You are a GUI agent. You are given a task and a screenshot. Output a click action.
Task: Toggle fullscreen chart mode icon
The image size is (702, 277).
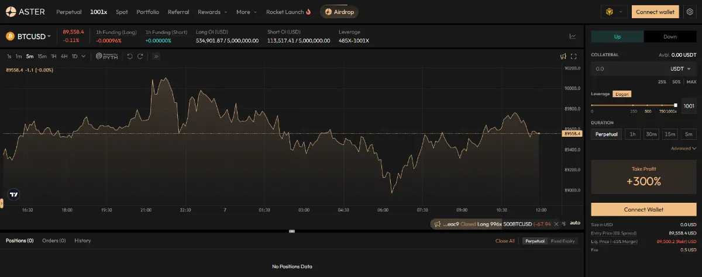click(x=573, y=57)
